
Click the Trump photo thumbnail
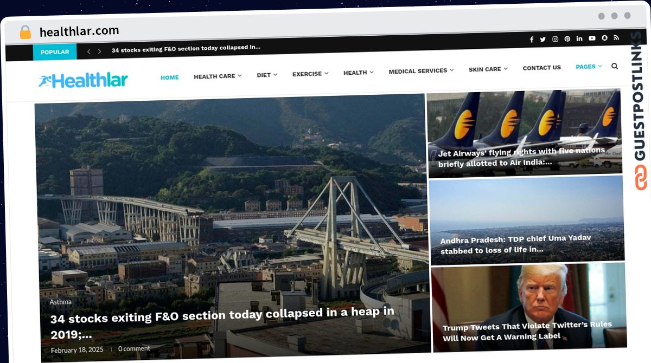528,307
